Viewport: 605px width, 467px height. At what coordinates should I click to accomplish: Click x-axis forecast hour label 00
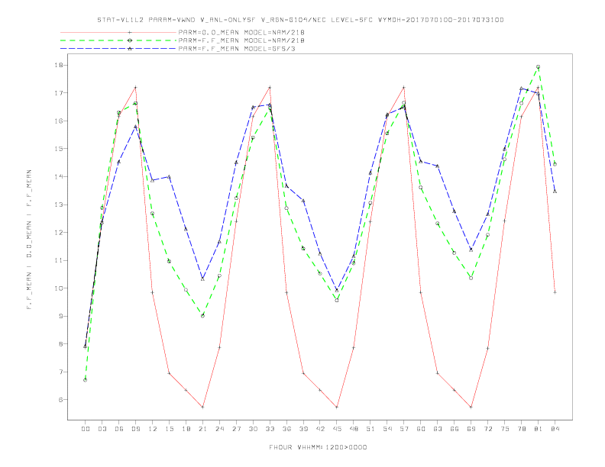[86, 429]
